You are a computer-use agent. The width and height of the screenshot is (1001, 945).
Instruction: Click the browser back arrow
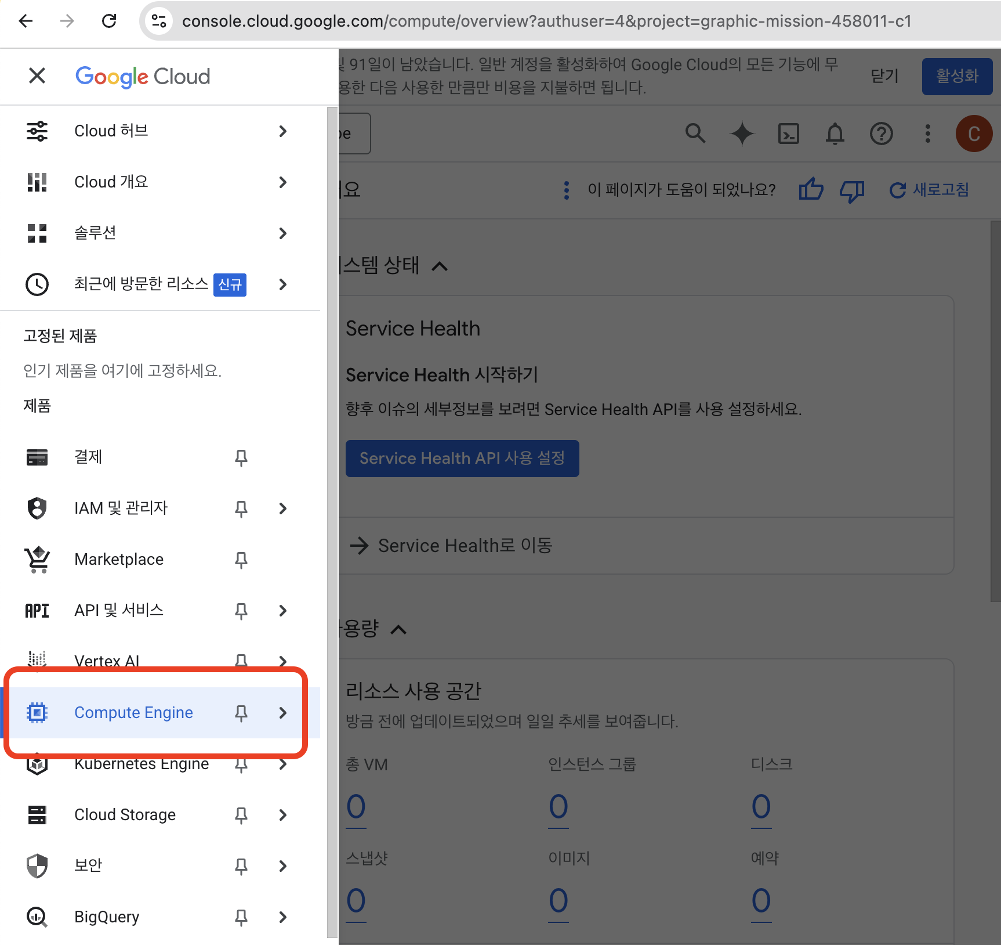tap(26, 21)
